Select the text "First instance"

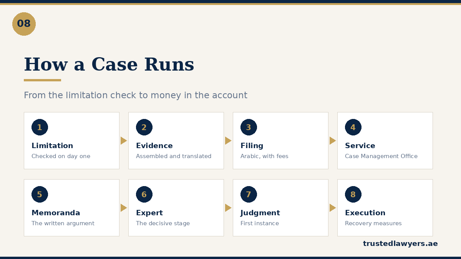pyautogui.click(x=260, y=223)
